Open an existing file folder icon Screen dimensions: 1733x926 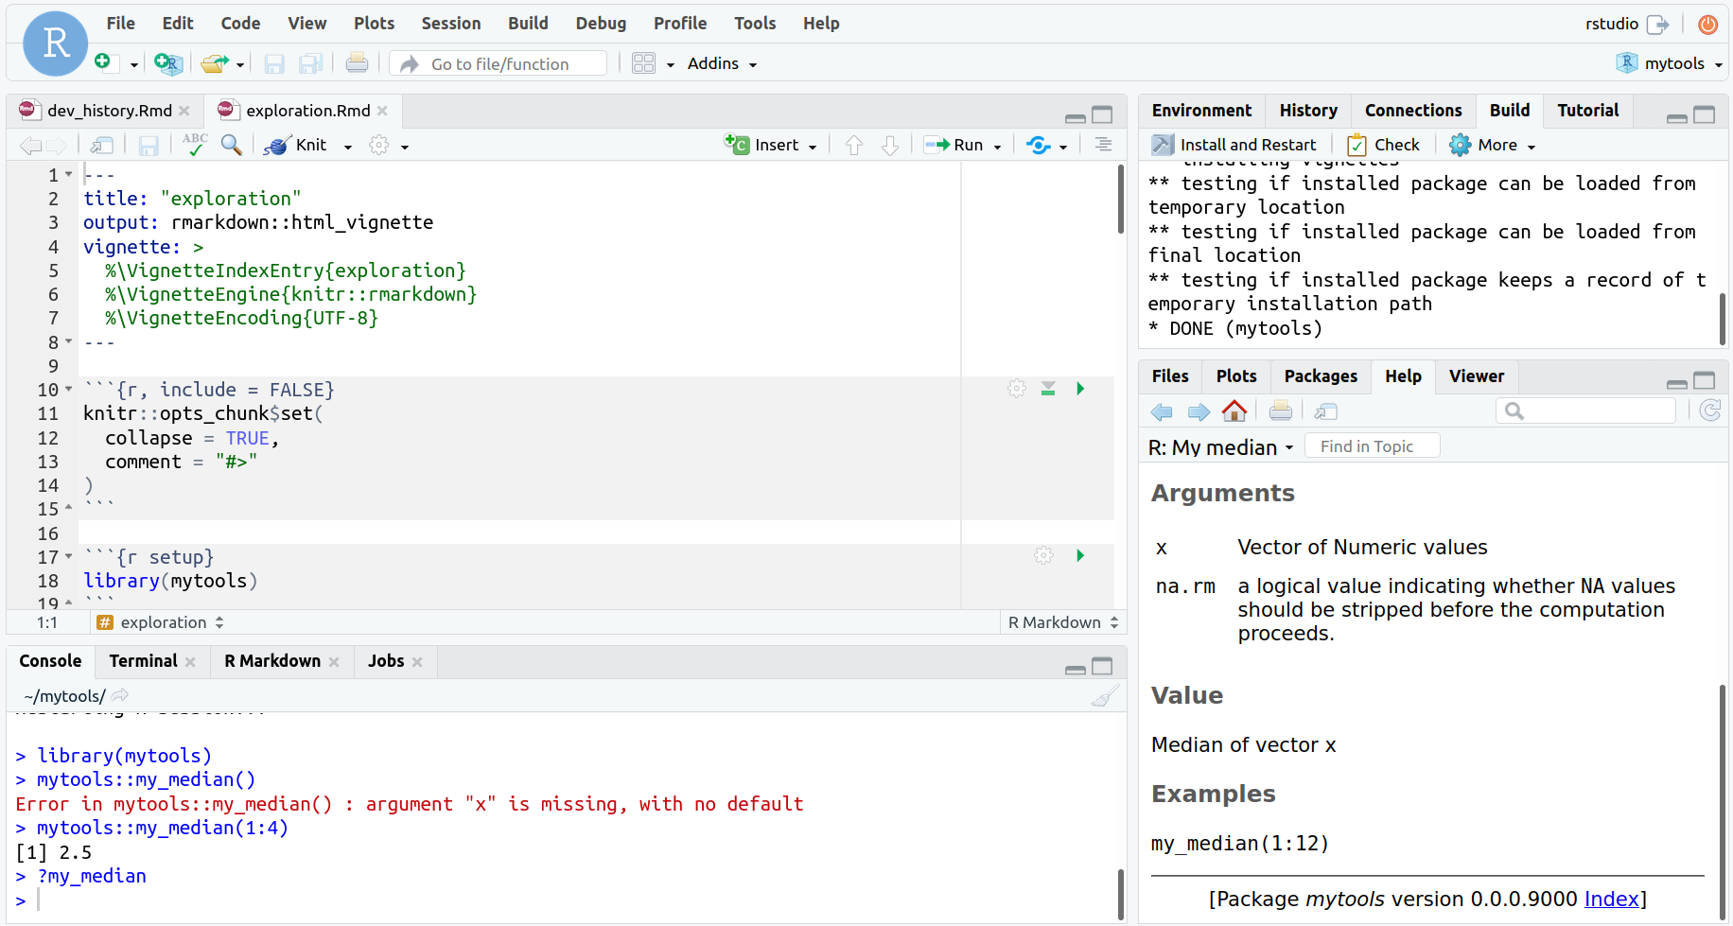click(214, 63)
